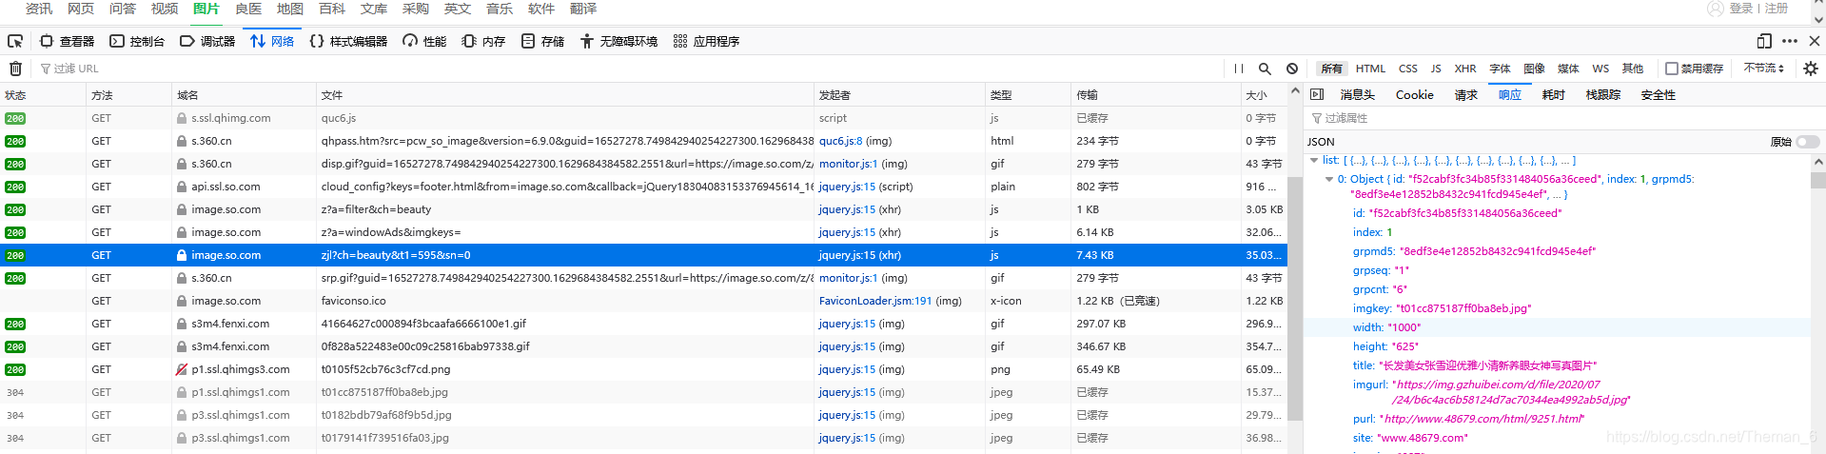
Task: Open the request blocking panel icon
Action: pos(1292,69)
